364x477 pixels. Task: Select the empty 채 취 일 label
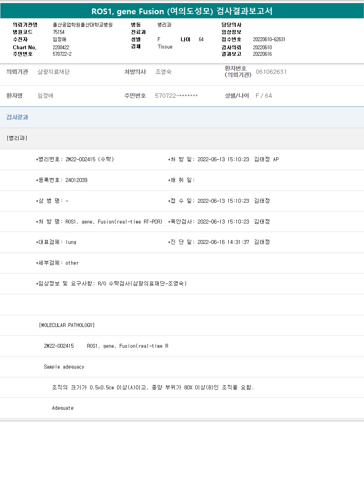coord(182,180)
